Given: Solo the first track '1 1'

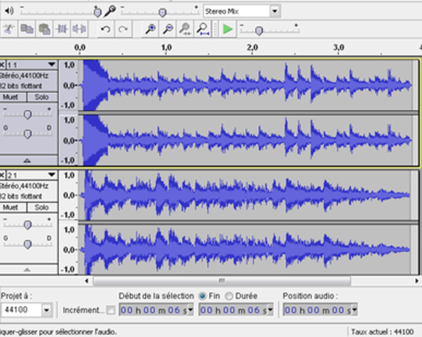Looking at the screenshot, I should pyautogui.click(x=42, y=97).
